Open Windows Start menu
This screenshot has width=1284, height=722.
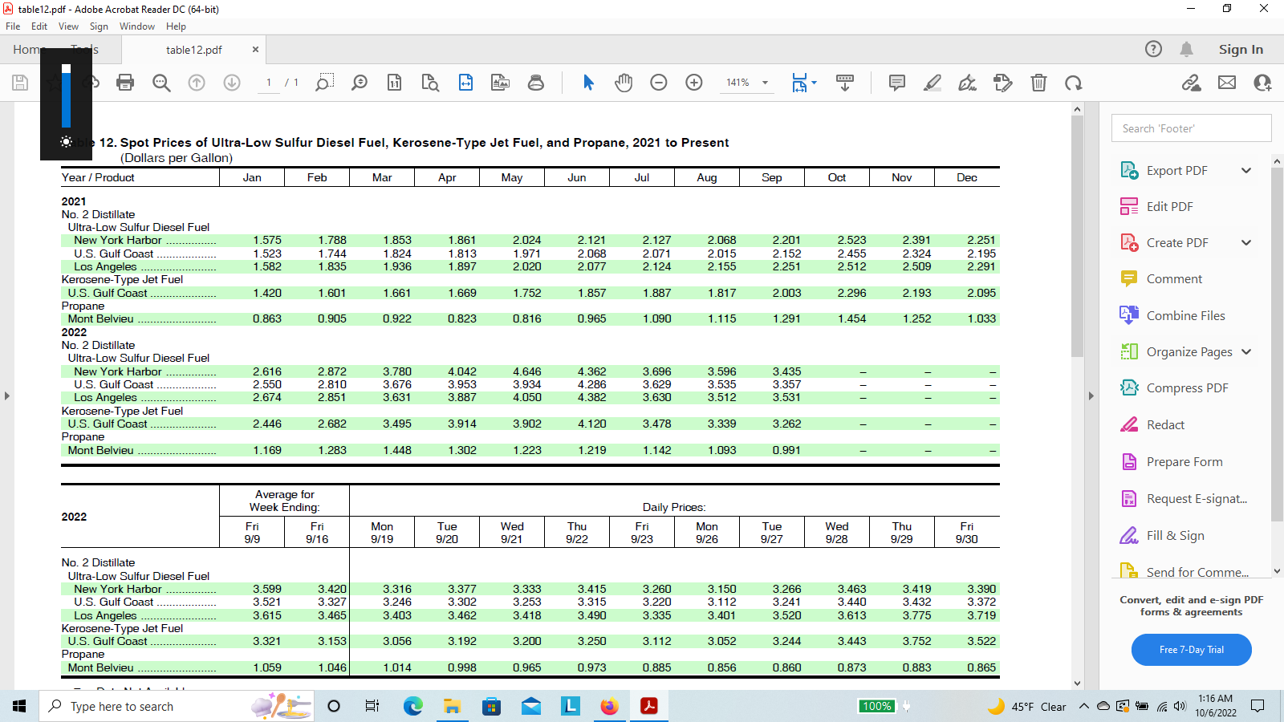click(19, 706)
